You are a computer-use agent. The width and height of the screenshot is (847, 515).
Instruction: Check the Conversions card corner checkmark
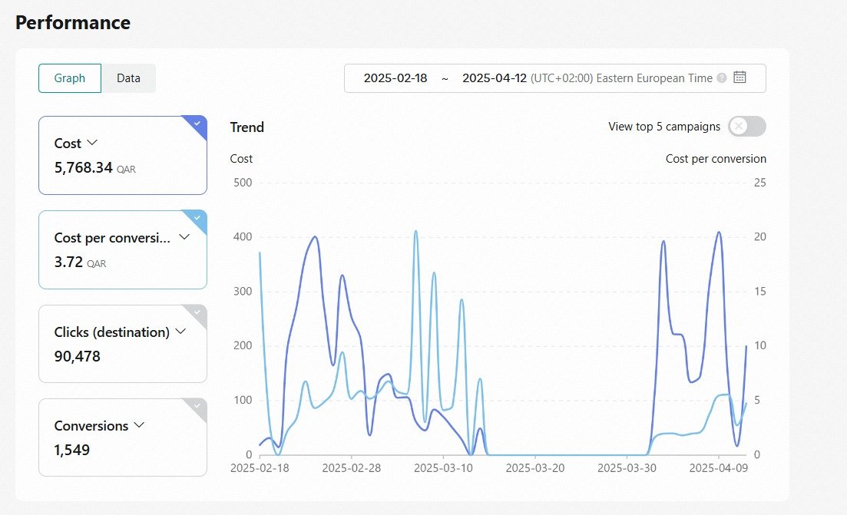(x=198, y=407)
